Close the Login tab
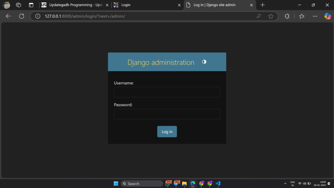Screen dimensions: 334x188 (179, 5)
